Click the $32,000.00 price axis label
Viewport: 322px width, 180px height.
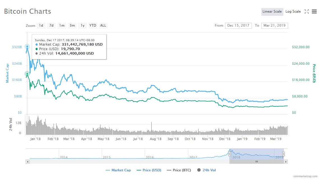301,47
